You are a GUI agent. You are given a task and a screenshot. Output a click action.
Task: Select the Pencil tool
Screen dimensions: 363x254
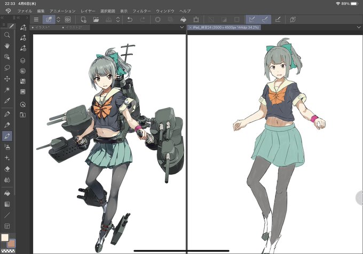tap(7, 125)
